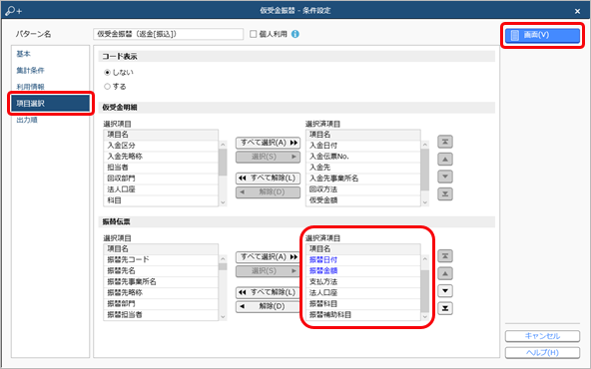Open the 項目選択 section
The height and width of the screenshot is (369, 591).
(x=51, y=103)
